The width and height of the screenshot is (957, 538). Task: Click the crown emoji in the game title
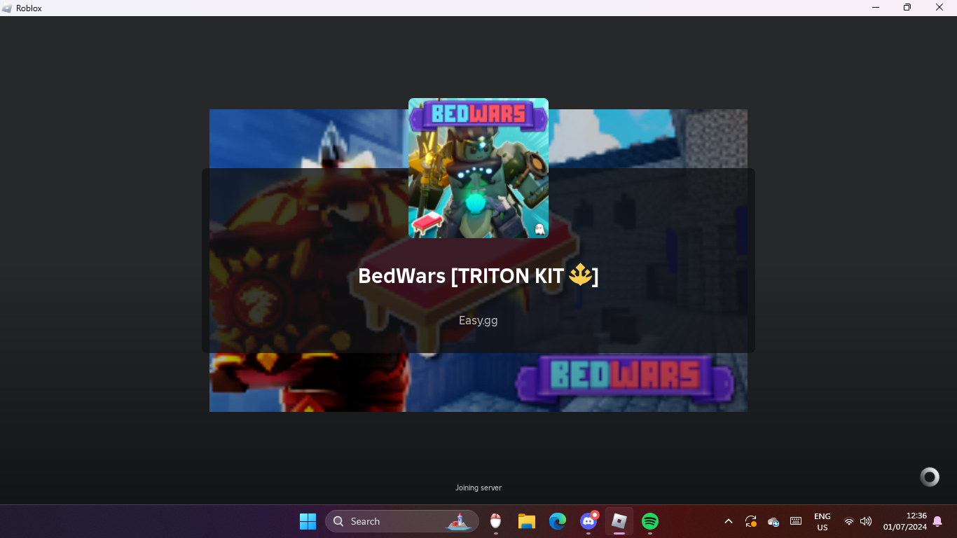580,275
